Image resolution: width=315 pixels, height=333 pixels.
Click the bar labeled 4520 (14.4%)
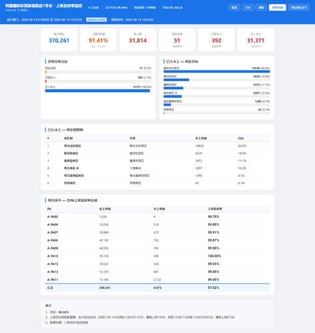point(176,80)
